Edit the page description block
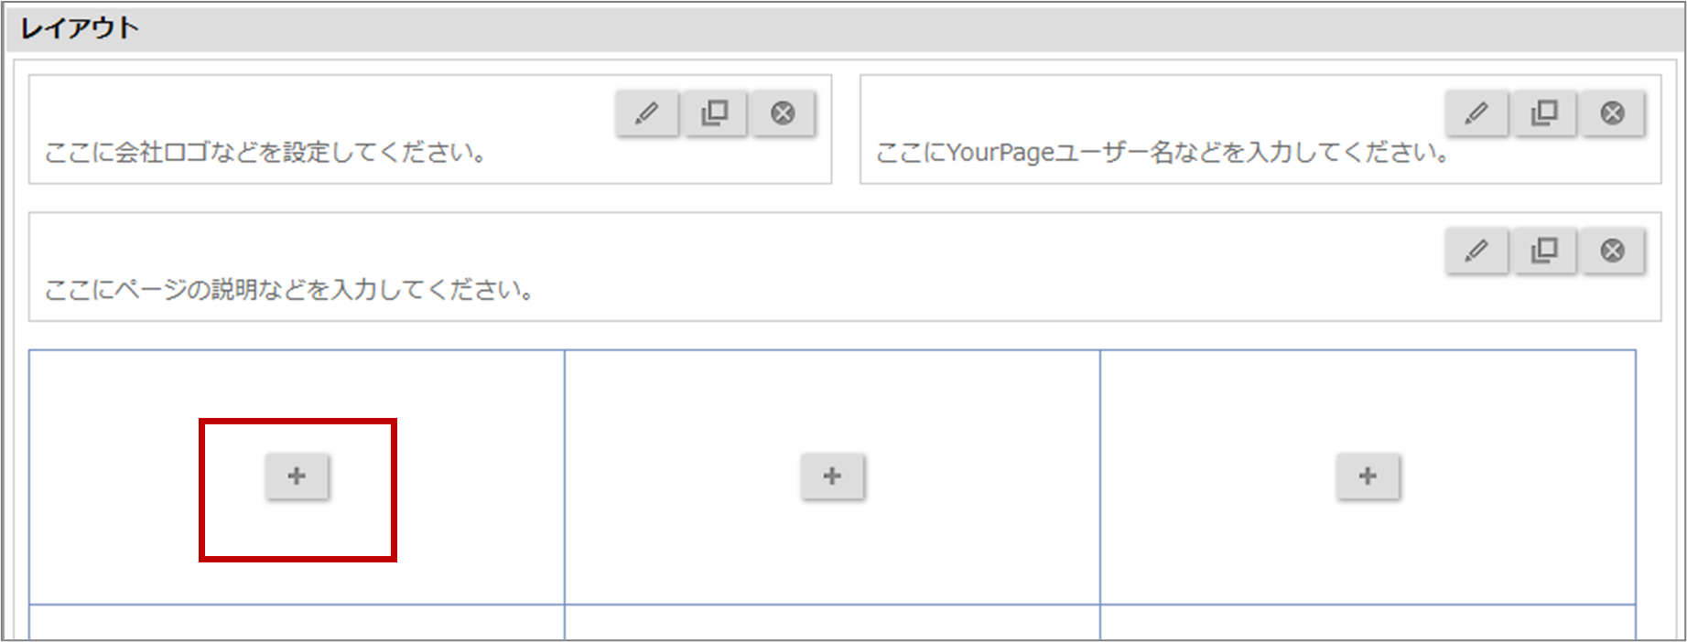This screenshot has height=642, width=1687. 1476,251
